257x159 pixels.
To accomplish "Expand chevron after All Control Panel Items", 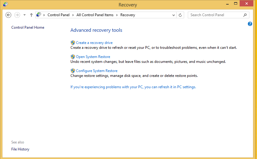I will coord(117,15).
